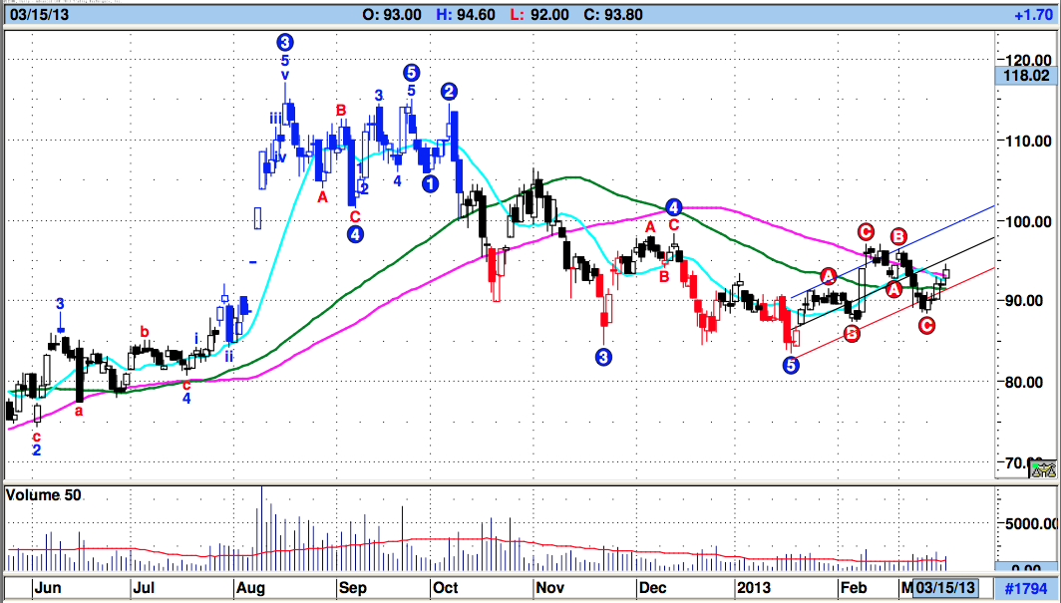Select the circled blue wave 2 label
1061x603 pixels.
449,92
